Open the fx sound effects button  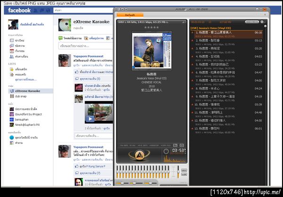(175, 145)
